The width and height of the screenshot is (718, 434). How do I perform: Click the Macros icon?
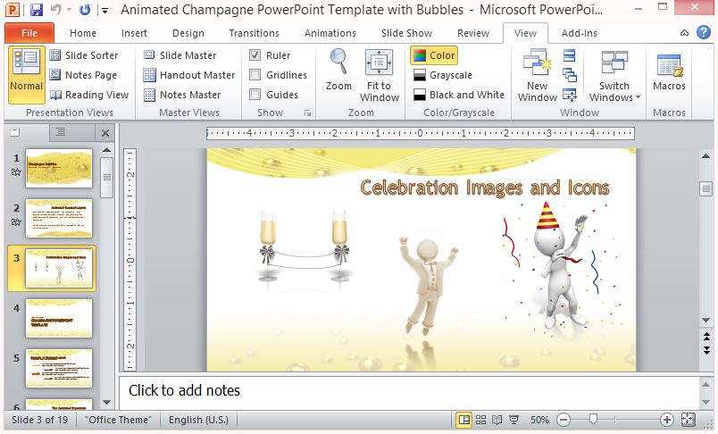point(669,66)
